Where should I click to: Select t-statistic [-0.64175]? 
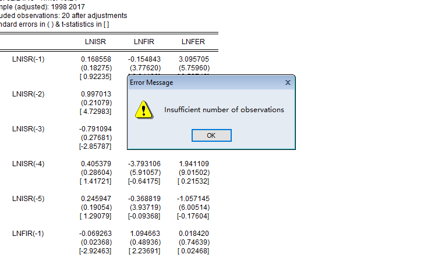[x=144, y=181]
